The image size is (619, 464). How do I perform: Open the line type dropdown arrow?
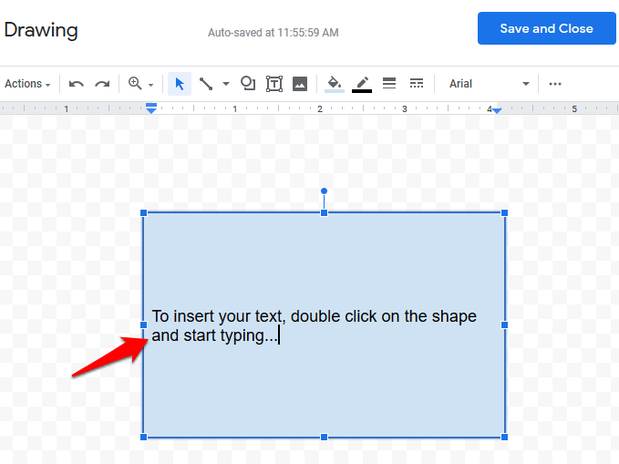coord(226,84)
